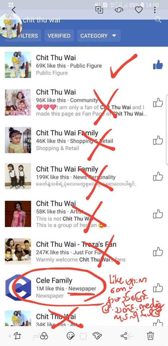Delete image using the trash icon
This screenshot has width=168, height=346.
point(150,336)
